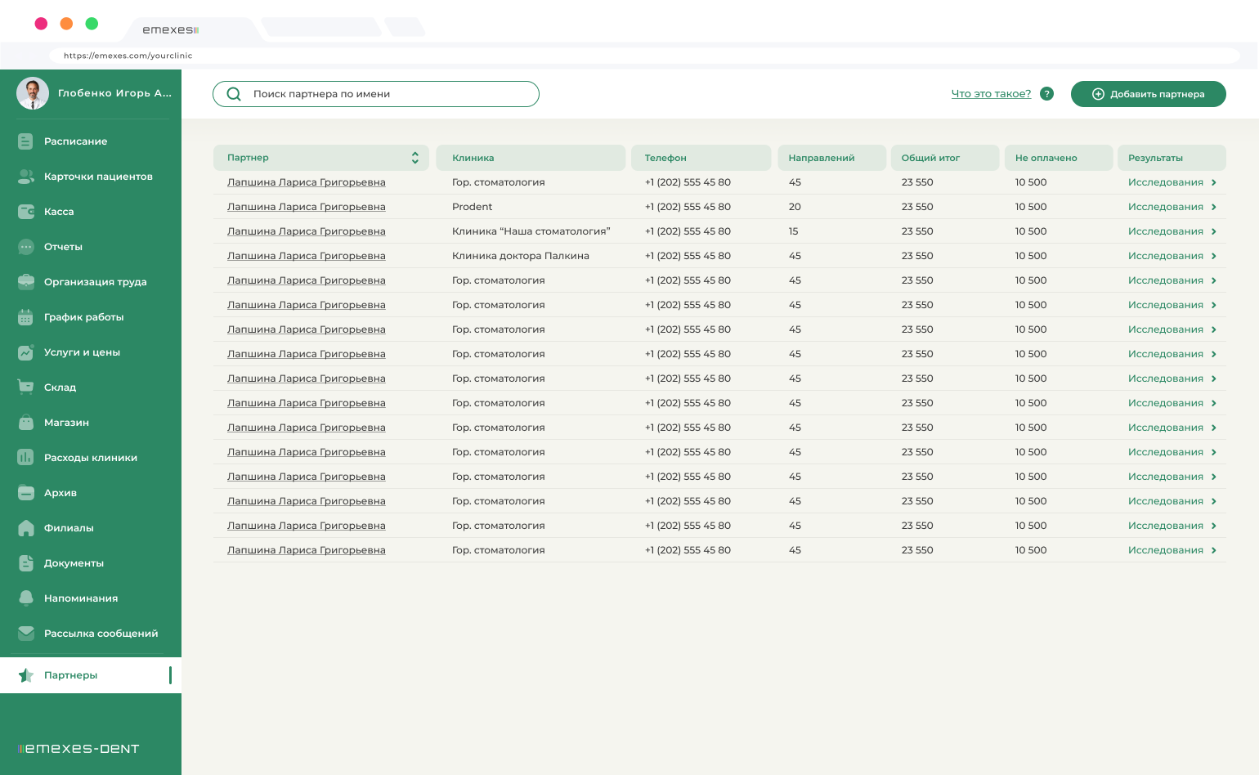Focus the Поиск партнера по имени field
The width and height of the screenshot is (1259, 775).
click(376, 94)
